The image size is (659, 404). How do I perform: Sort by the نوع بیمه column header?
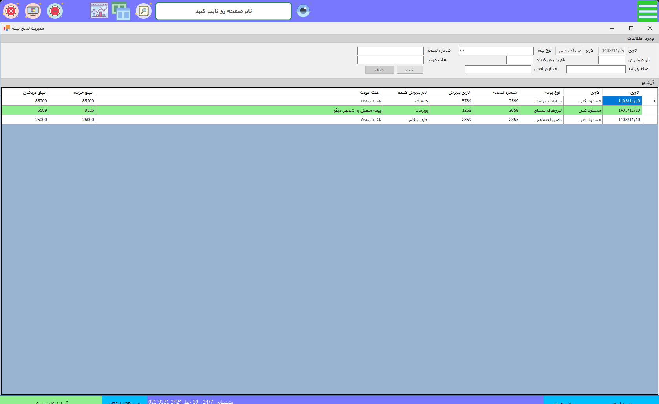pos(542,92)
